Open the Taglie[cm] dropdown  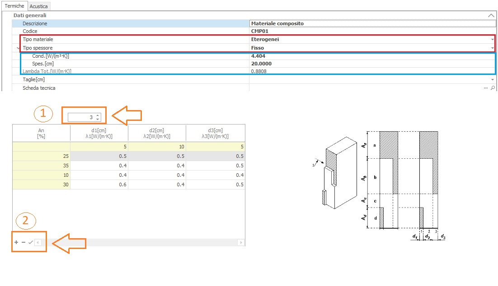coord(492,80)
